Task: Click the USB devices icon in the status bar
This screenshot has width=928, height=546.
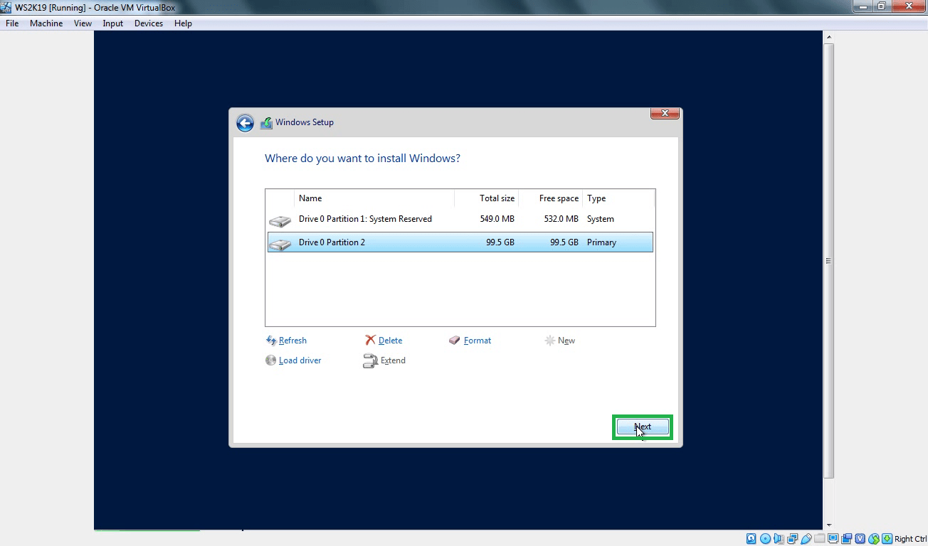Action: 806,539
